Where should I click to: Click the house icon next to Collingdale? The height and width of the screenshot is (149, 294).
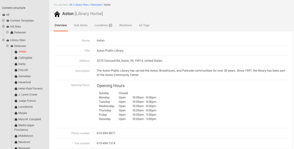16,58
